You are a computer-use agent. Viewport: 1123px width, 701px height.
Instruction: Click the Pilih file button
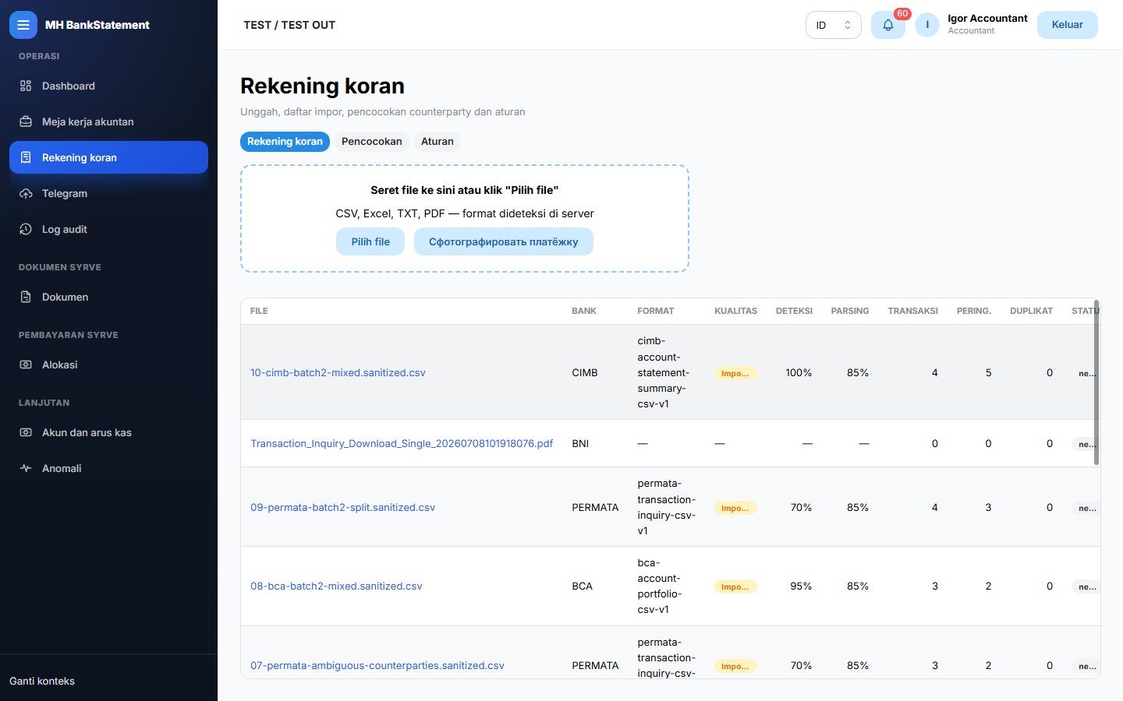point(370,241)
